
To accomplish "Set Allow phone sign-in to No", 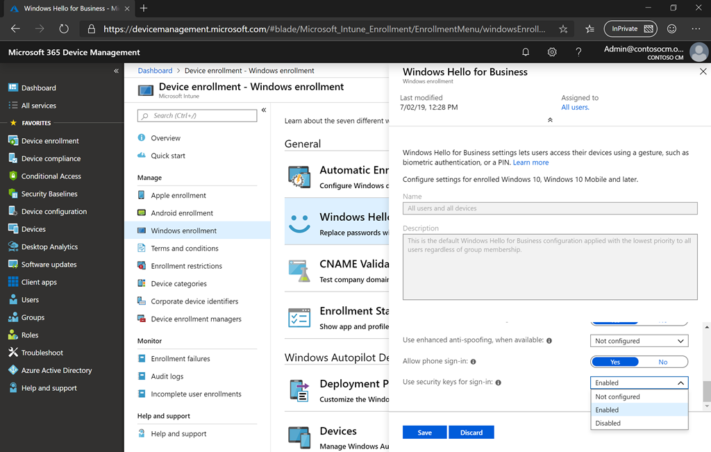I will [662, 362].
